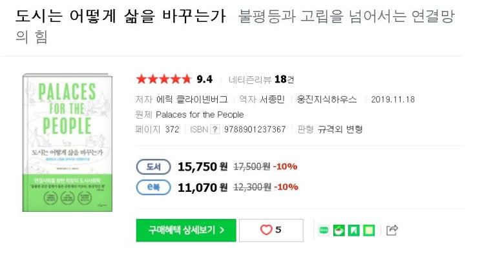The image size is (480, 268).
Task: Open translator 서종민 link
Action: point(273,99)
